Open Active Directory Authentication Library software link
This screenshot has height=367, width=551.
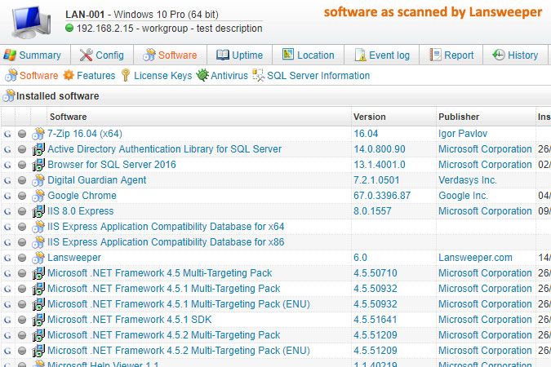pos(164,149)
